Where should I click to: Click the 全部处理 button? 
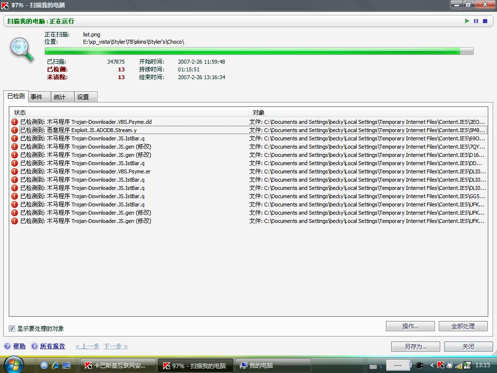463,326
